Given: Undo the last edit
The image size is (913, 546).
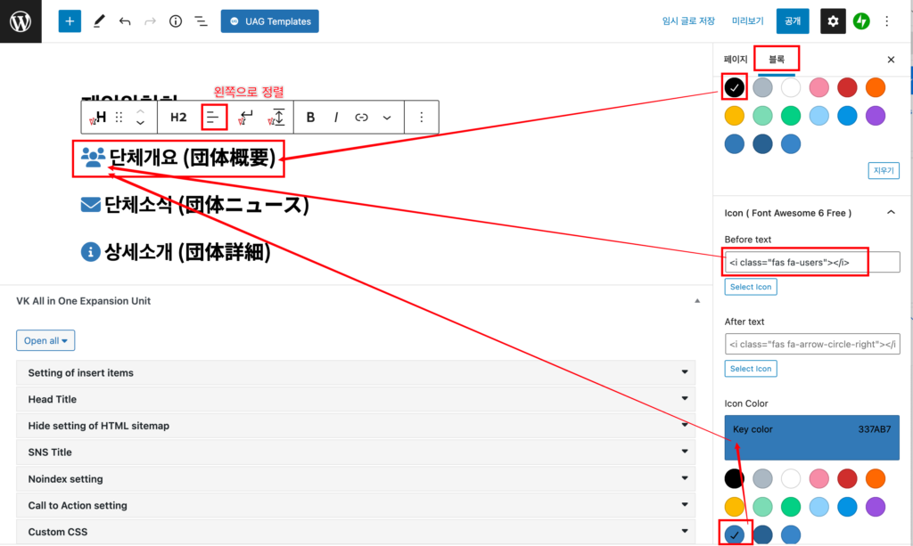Looking at the screenshot, I should pos(125,21).
